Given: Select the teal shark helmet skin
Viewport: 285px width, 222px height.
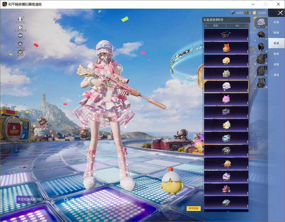Looking at the screenshot, I should 226,138.
